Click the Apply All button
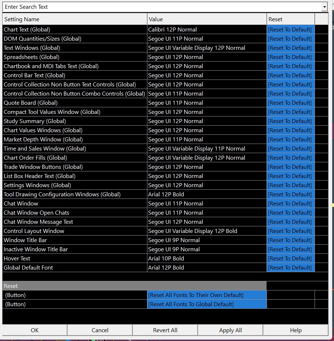The width and height of the screenshot is (334, 341). (230, 330)
